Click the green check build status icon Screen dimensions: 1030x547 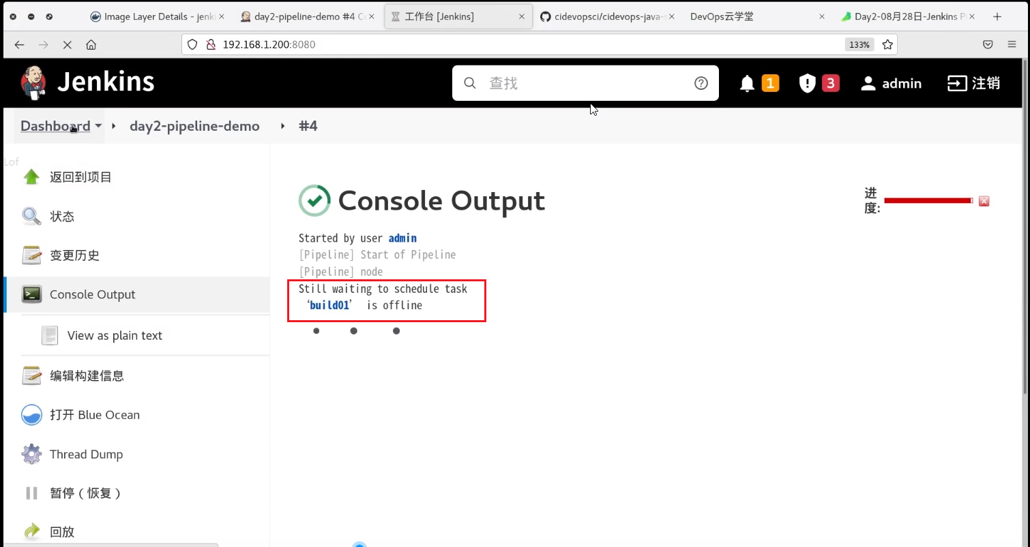pyautogui.click(x=314, y=200)
